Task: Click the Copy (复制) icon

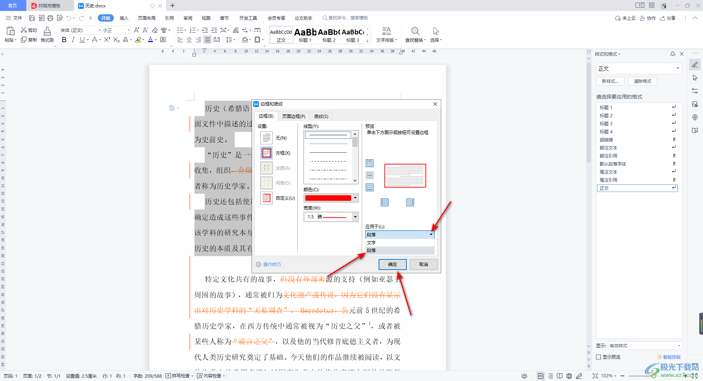Action: point(24,40)
